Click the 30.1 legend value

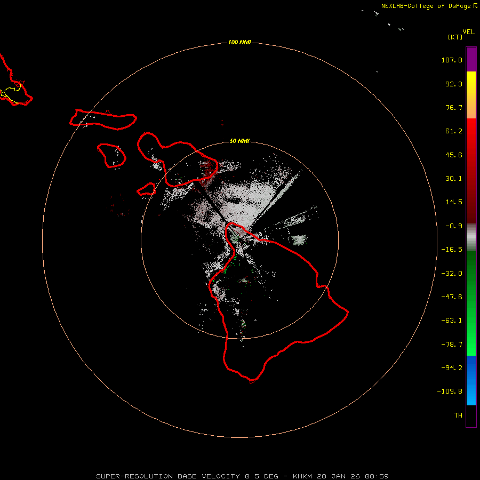[x=454, y=179]
